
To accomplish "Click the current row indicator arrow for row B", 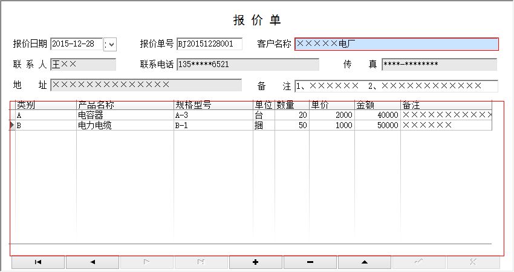I will (x=12, y=125).
